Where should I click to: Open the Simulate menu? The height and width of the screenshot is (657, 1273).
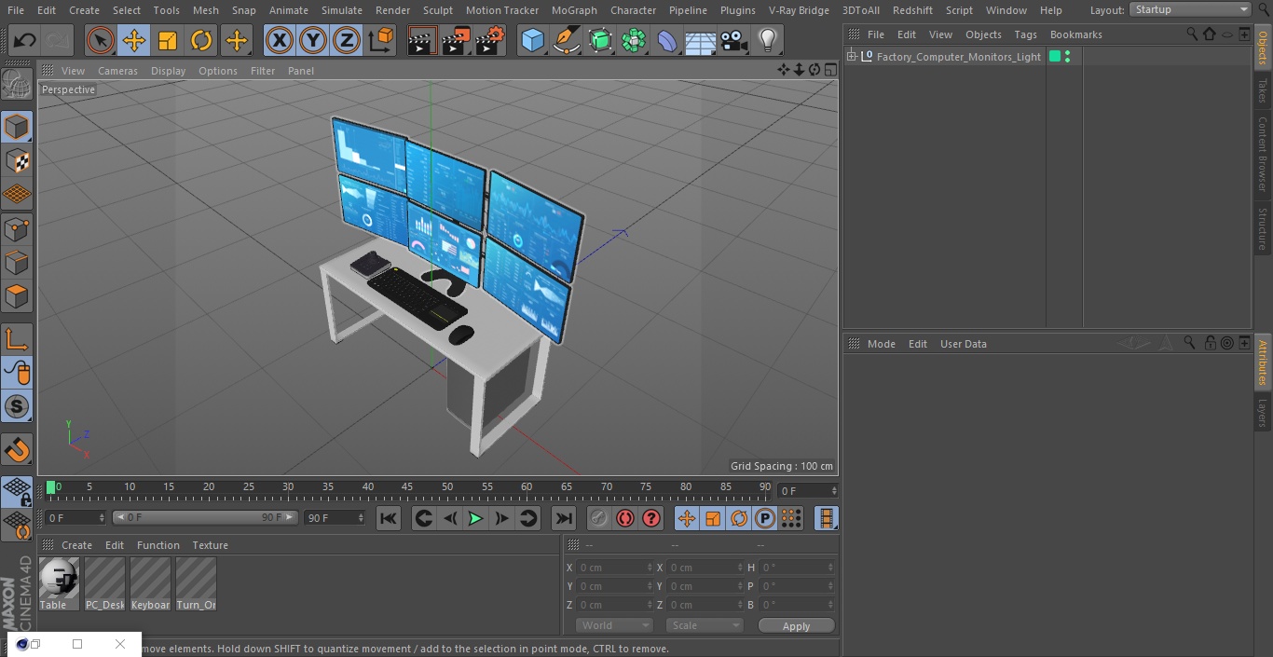(x=342, y=10)
